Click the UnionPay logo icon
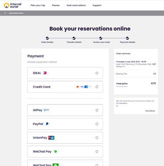Viewport: 164px width, 166px height. [x=51, y=138]
